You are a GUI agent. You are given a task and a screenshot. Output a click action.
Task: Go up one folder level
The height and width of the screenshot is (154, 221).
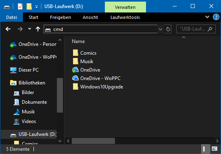[x=38, y=29]
